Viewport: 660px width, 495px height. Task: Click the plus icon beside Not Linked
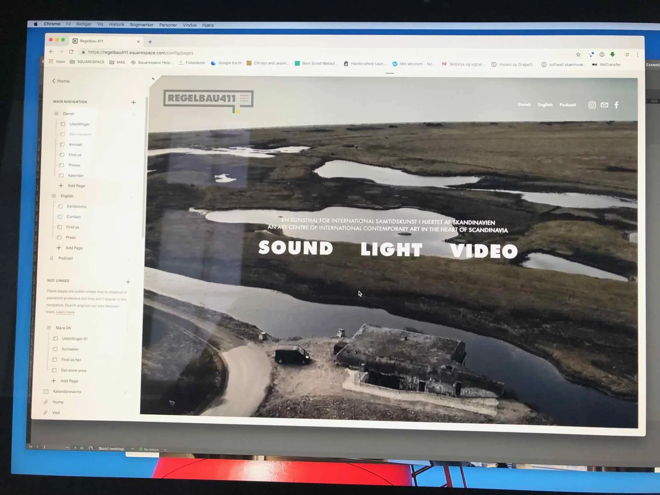(x=128, y=281)
